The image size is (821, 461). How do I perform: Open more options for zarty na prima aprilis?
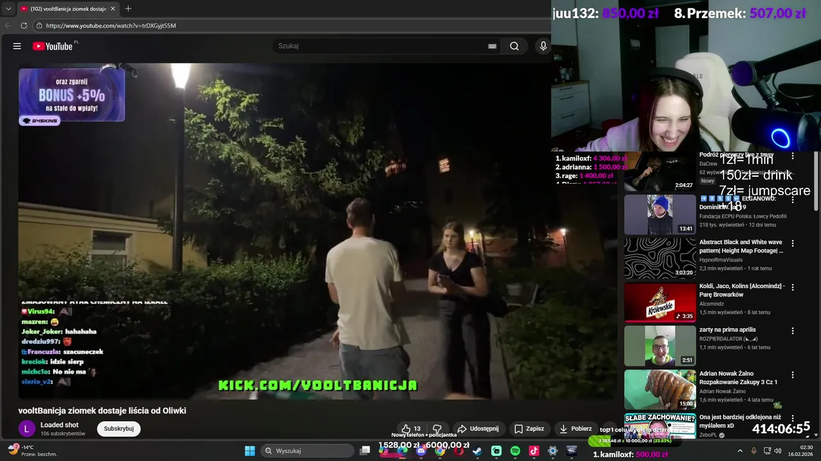click(793, 331)
